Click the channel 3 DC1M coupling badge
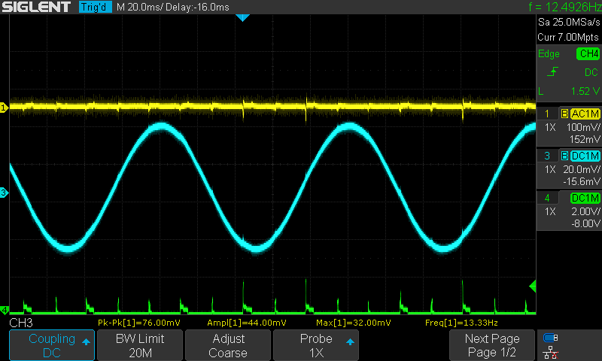602x361 pixels. tap(585, 156)
